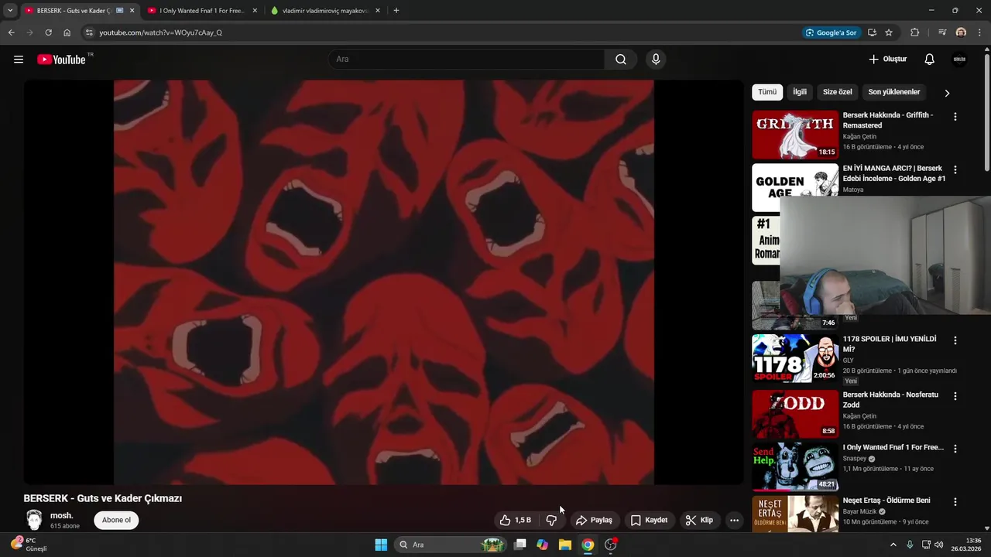This screenshot has height=557, width=991.
Task: Open more actions ellipsis under the video
Action: click(734, 521)
